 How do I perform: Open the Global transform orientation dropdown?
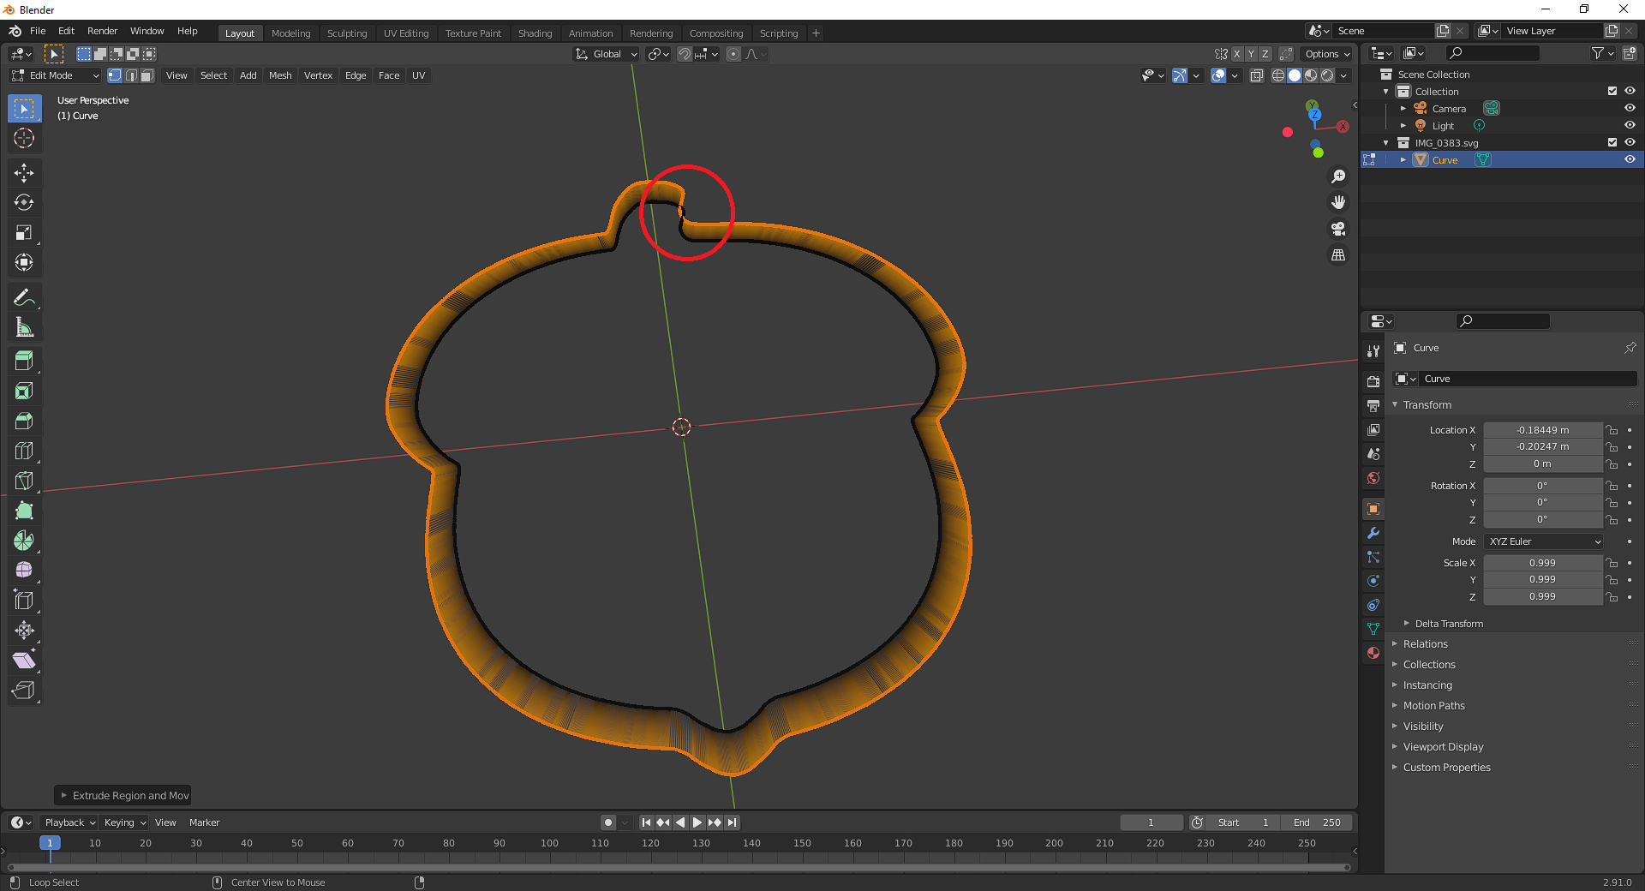pyautogui.click(x=606, y=53)
